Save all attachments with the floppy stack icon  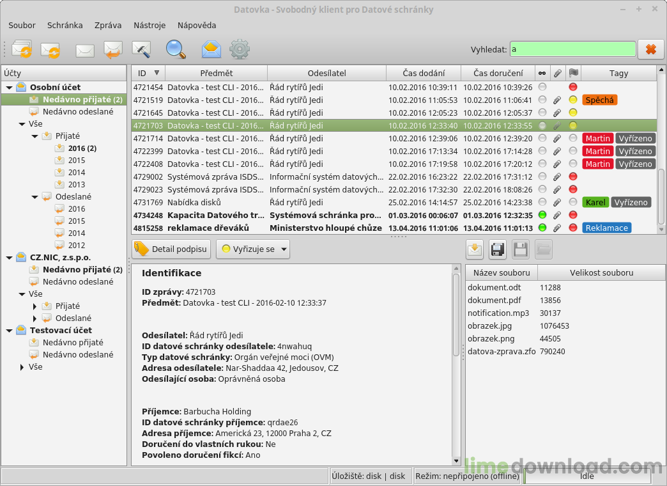tap(498, 249)
